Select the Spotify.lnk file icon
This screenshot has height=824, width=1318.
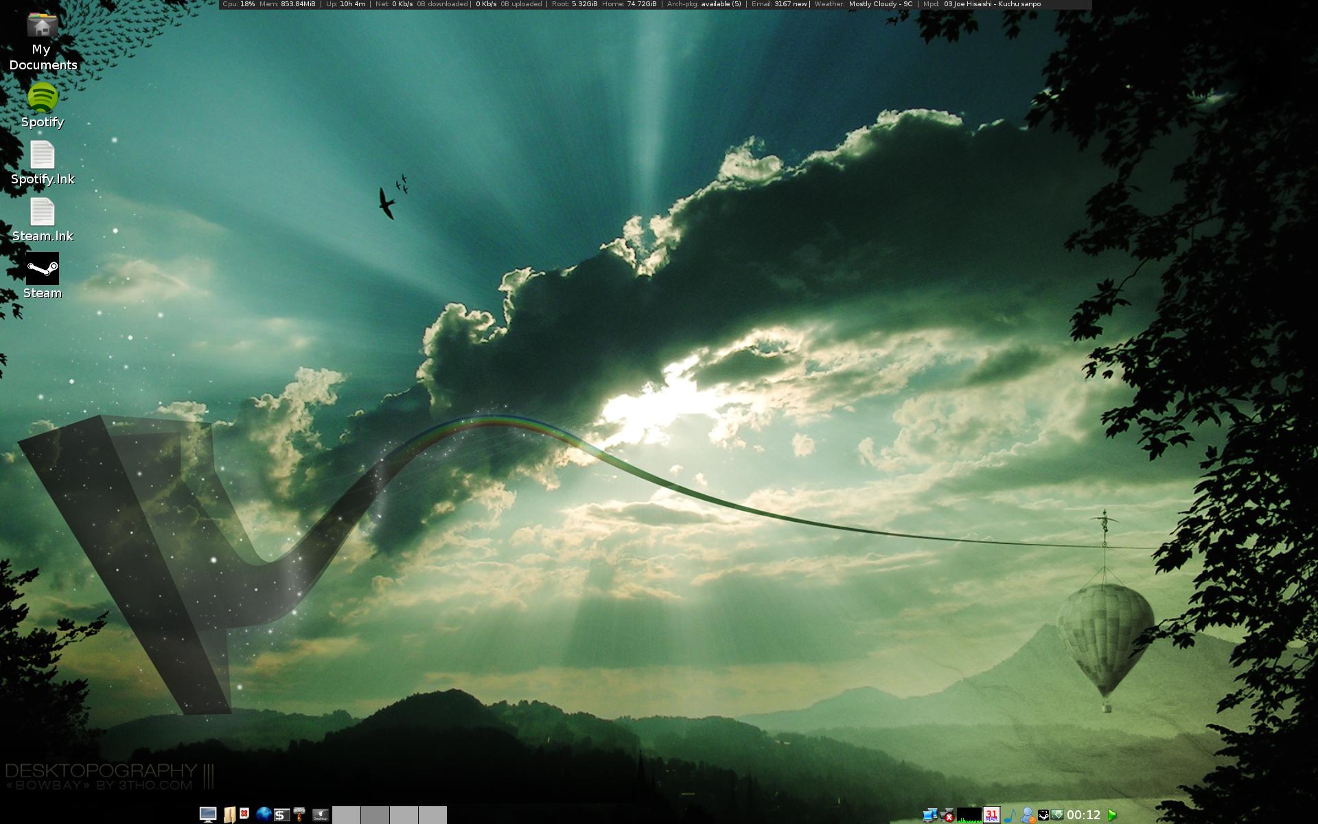[x=43, y=154]
